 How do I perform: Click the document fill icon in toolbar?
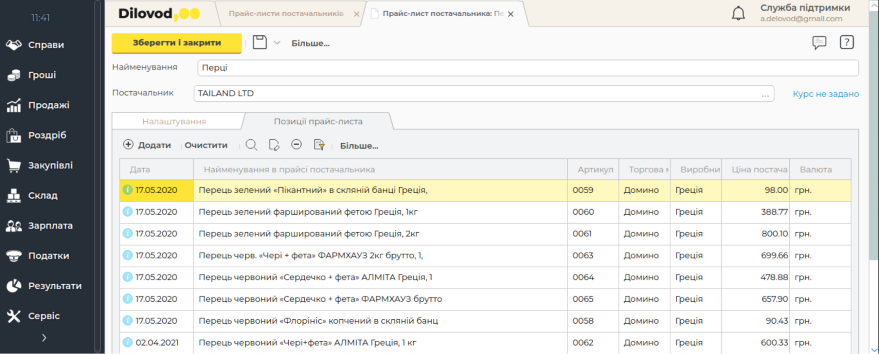(319, 145)
